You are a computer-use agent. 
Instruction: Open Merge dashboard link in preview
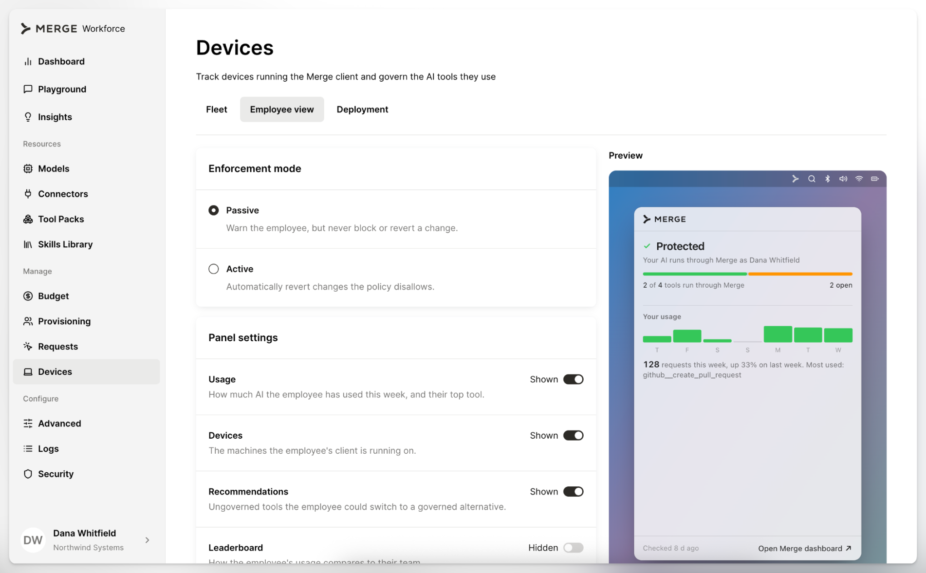tap(805, 549)
